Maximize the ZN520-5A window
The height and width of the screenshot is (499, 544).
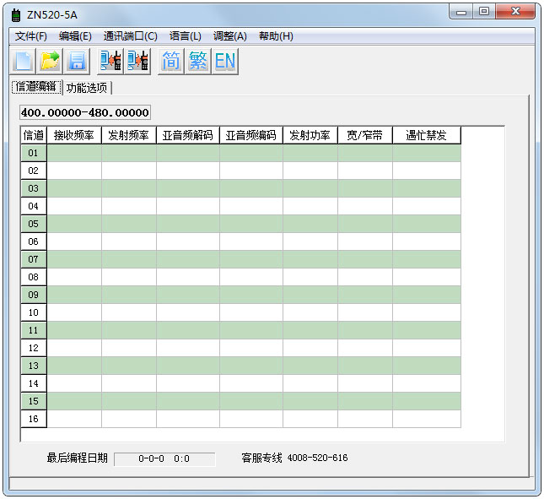coord(484,12)
